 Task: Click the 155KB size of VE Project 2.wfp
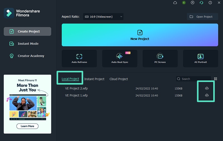[178, 89]
